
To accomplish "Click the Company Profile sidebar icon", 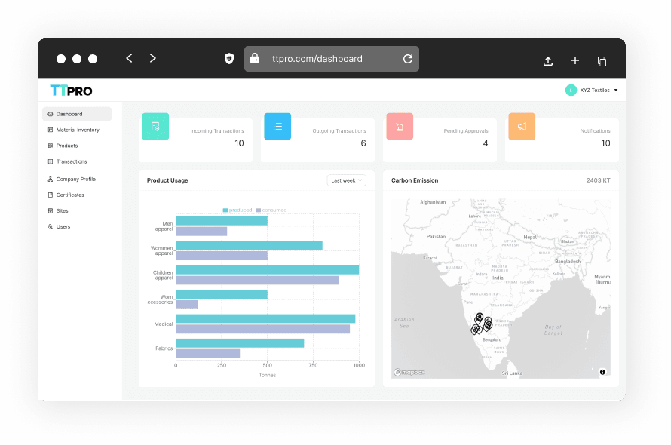I will 50,179.
